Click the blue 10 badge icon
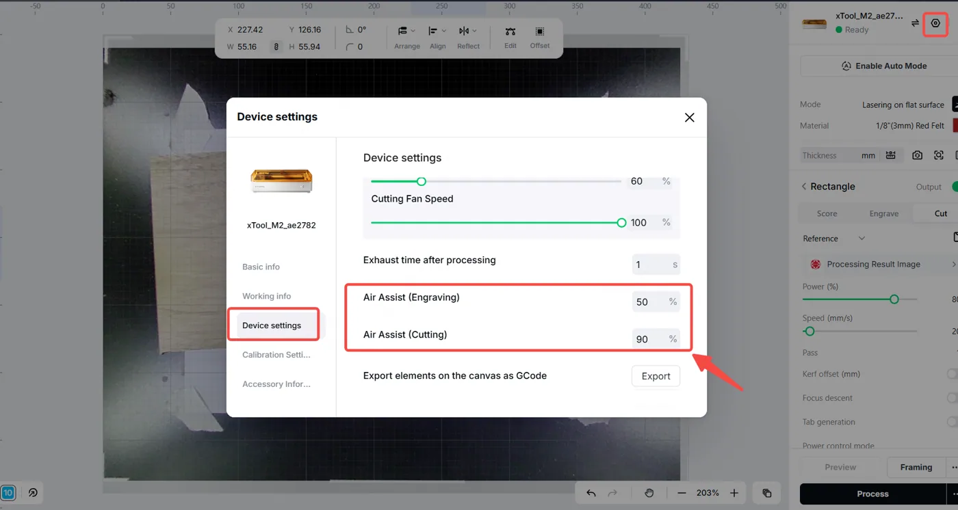The image size is (958, 510). [x=8, y=492]
